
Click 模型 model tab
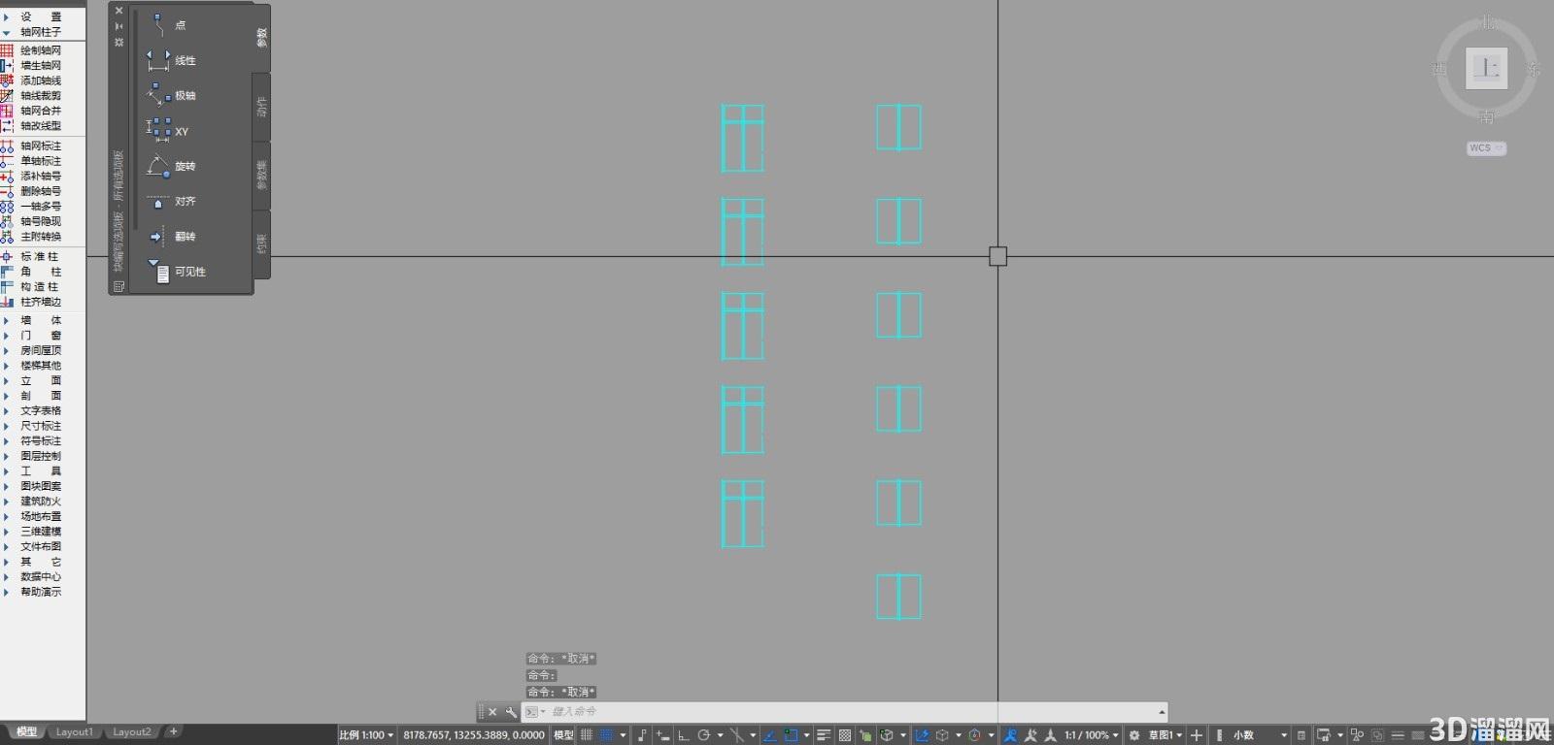tap(26, 732)
